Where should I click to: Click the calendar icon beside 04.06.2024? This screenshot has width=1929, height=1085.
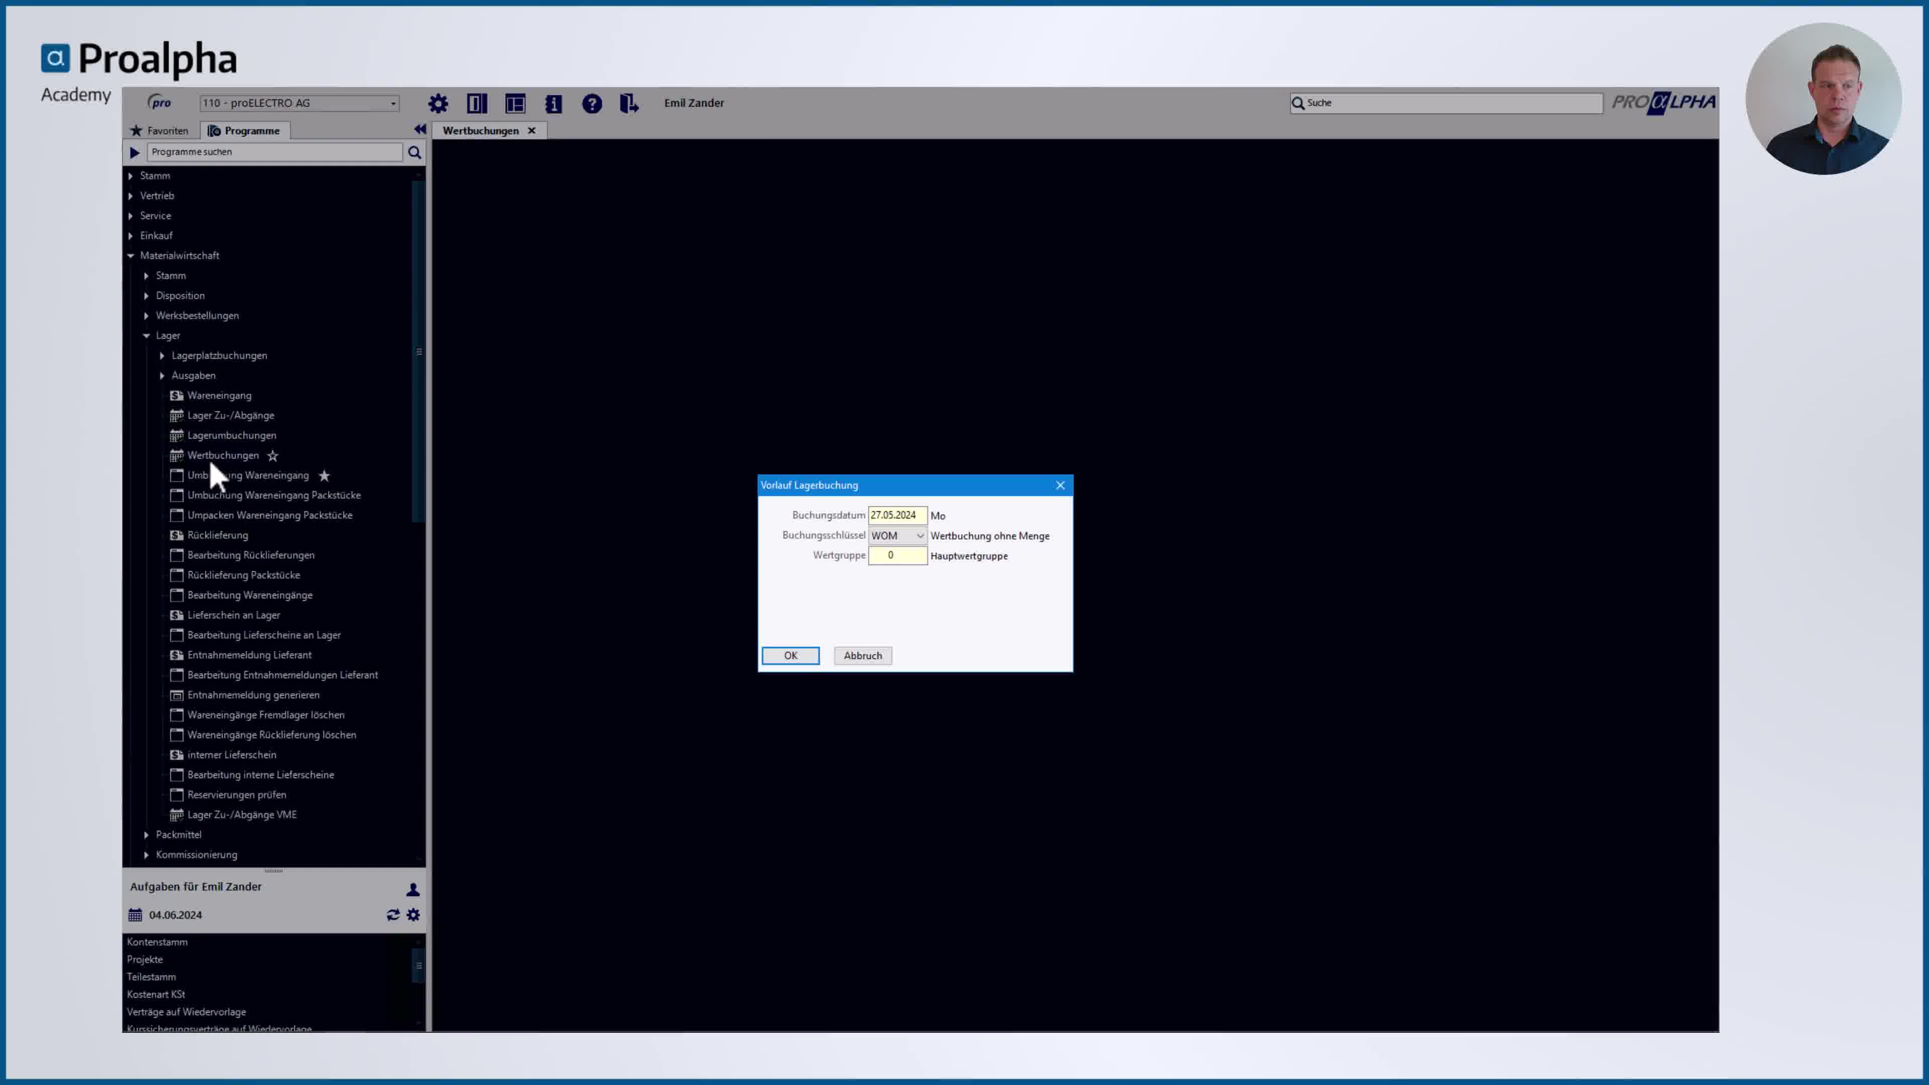[135, 915]
